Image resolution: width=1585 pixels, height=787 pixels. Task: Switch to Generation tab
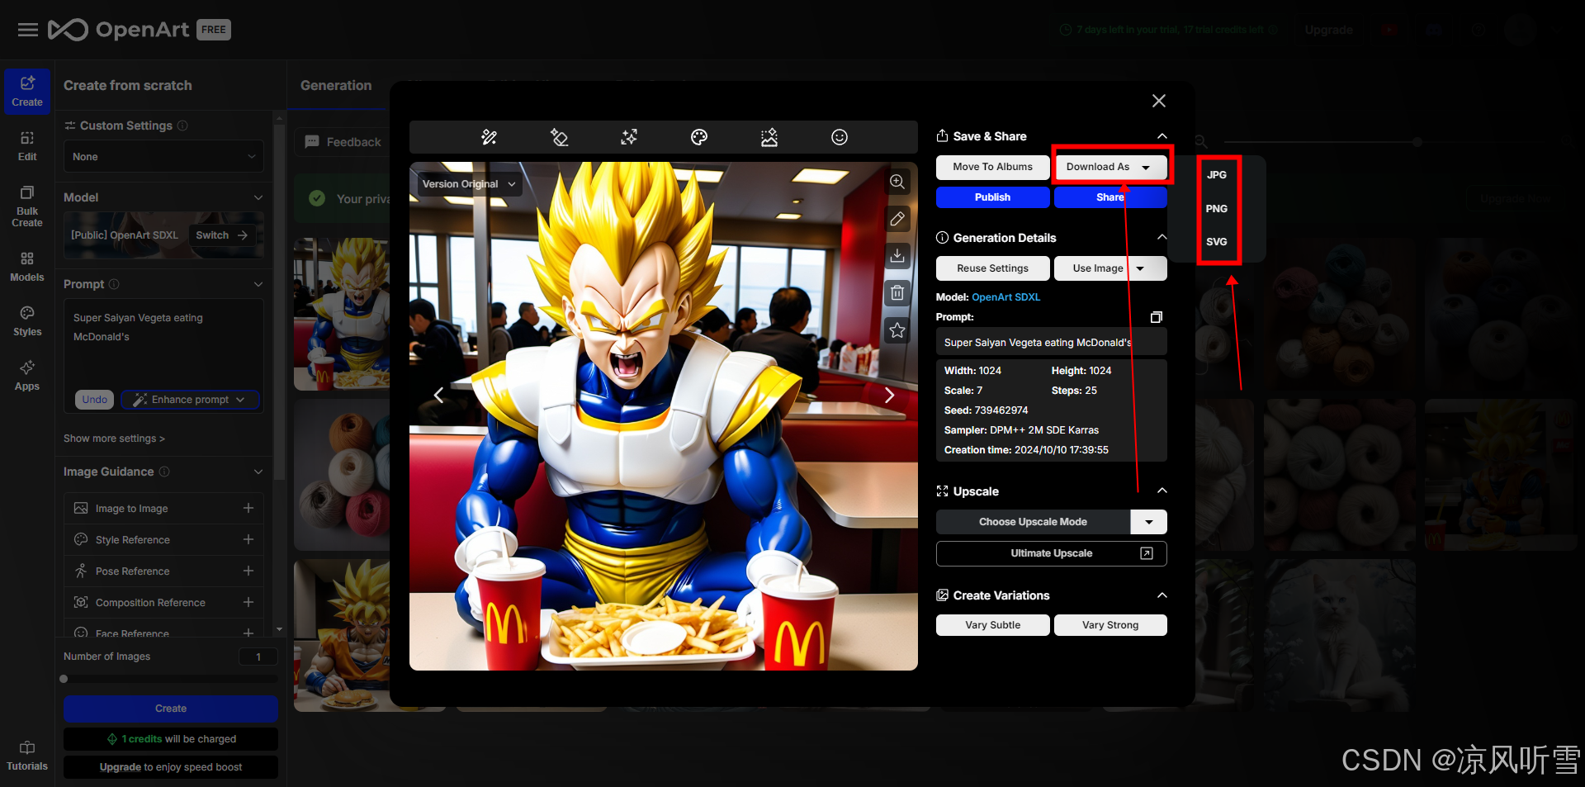tap(336, 85)
